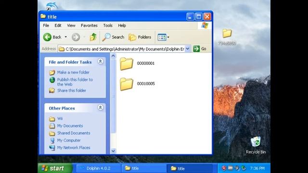This screenshot has height=173, width=308.
Task: Click the greyed Forward arrow button
Action: coord(76,37)
